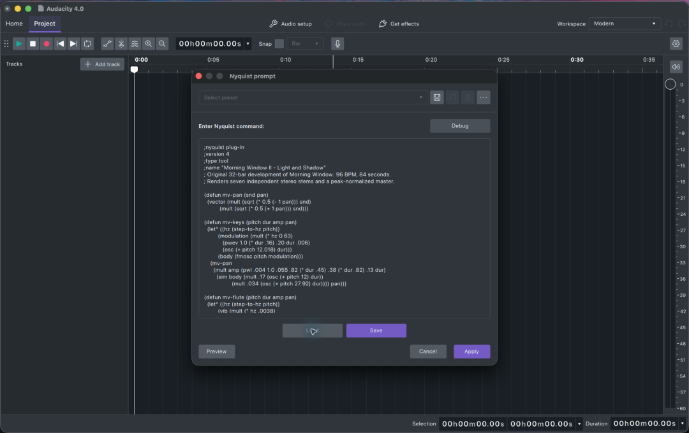Switch to the Home tab
Image resolution: width=689 pixels, height=433 pixels.
pyautogui.click(x=14, y=24)
